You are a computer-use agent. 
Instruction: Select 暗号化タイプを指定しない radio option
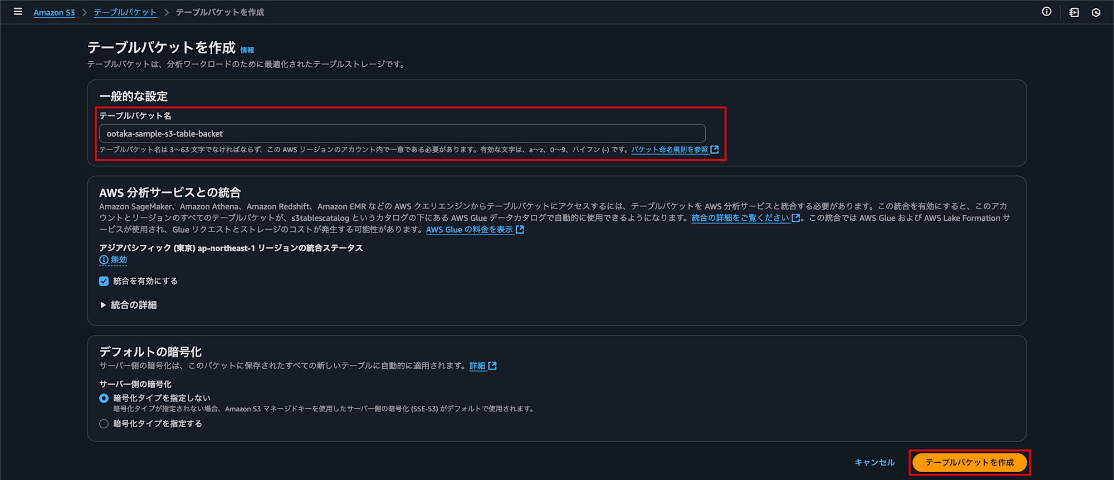(x=104, y=398)
